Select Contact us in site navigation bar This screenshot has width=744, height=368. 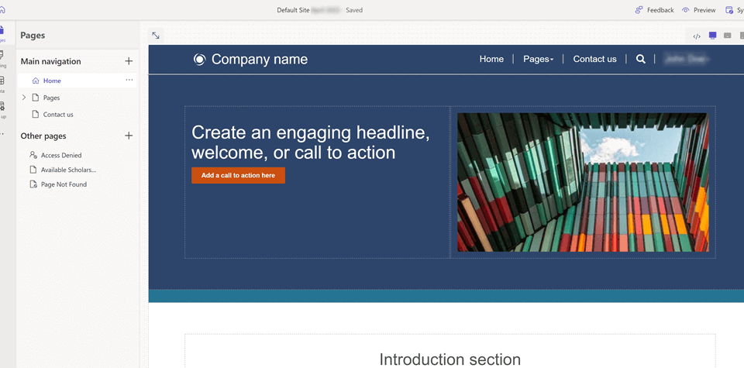coord(594,59)
